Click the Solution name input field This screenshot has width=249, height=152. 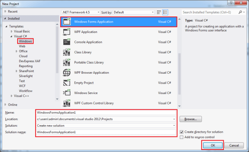click(x=106, y=132)
